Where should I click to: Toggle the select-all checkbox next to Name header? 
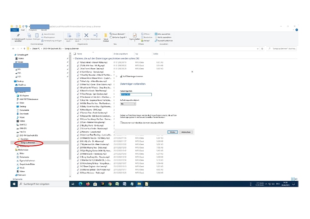click(75, 54)
